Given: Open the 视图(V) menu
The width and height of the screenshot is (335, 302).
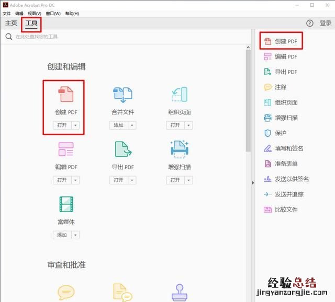Looking at the screenshot, I should pos(35,14).
